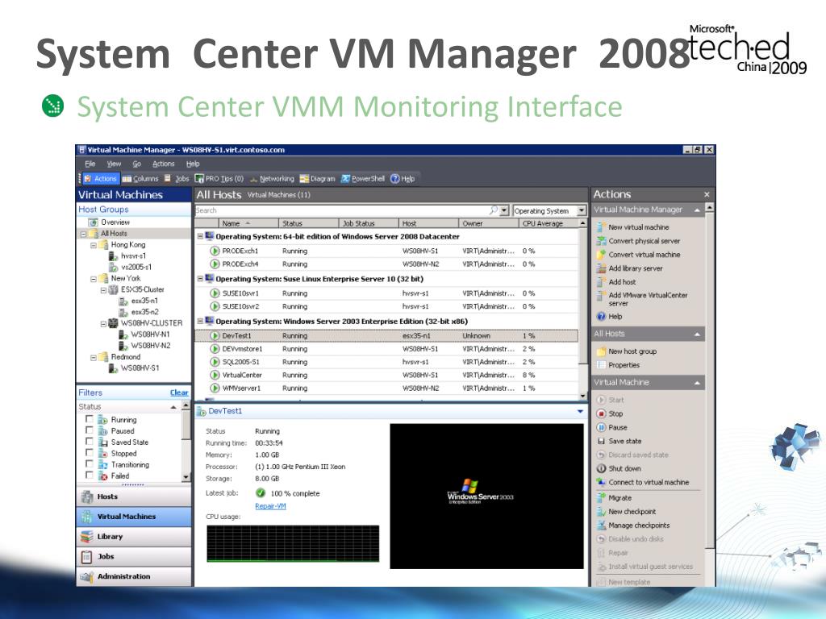Open the Operating System grouping dropdown

pyautogui.click(x=582, y=210)
